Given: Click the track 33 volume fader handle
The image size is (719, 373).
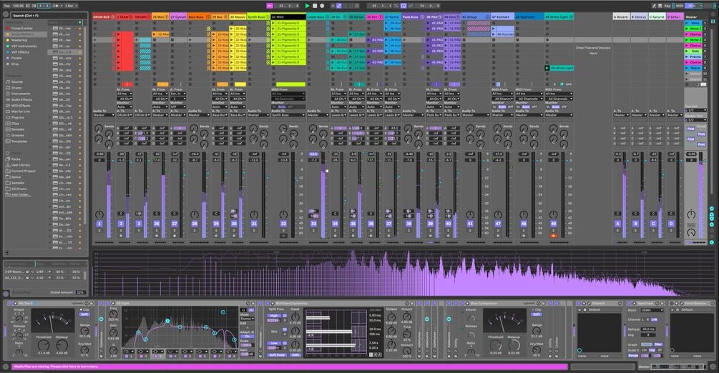Looking at the screenshot, I should (326, 171).
